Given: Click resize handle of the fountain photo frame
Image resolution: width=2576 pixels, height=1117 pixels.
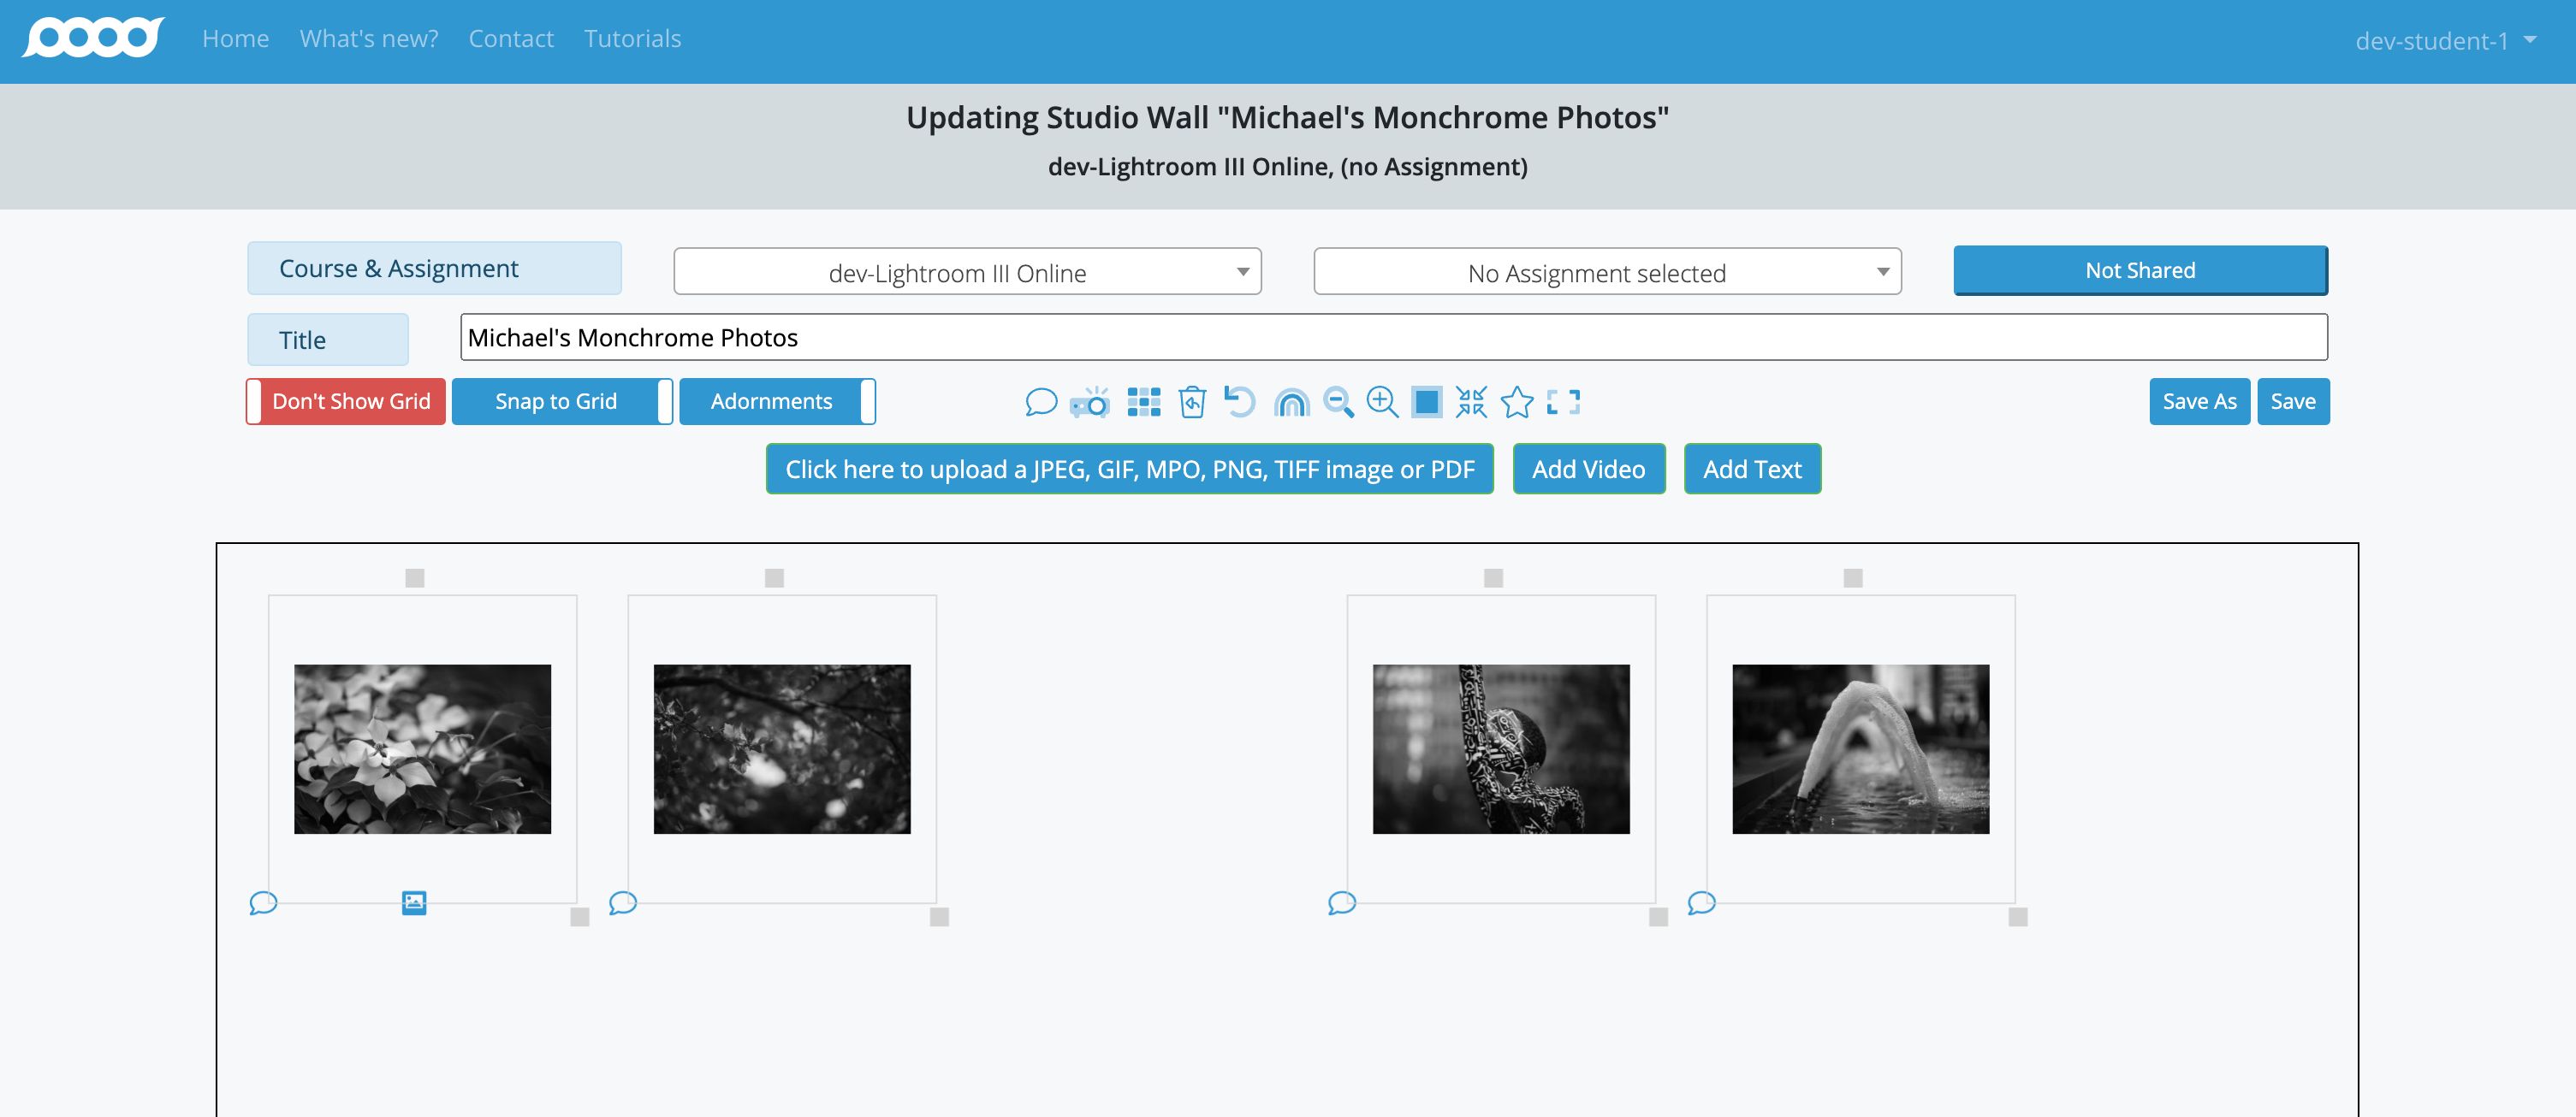Looking at the screenshot, I should (x=2018, y=917).
